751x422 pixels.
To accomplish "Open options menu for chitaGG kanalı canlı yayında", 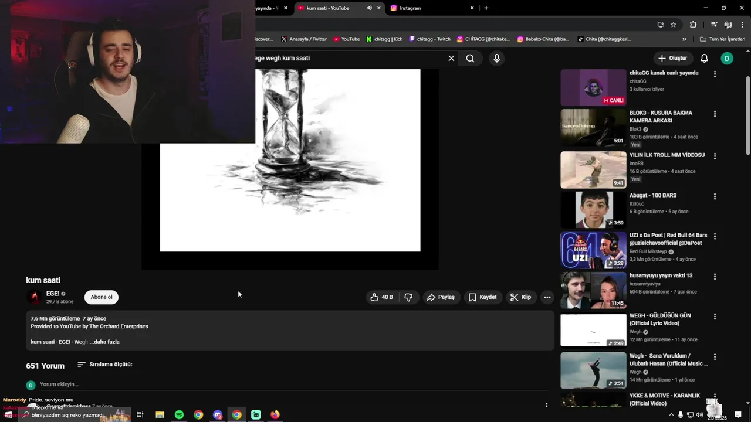I will [x=715, y=74].
